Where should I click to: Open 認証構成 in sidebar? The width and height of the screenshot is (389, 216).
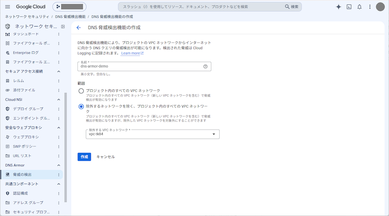[x=20, y=193]
